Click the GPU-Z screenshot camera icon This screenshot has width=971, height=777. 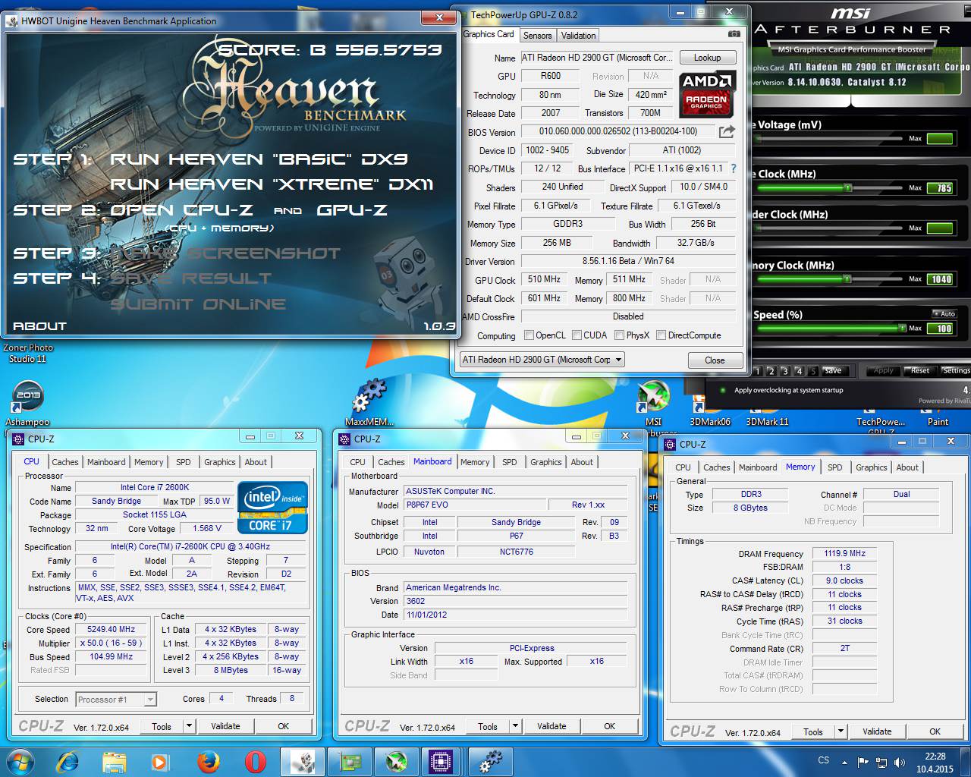[734, 34]
